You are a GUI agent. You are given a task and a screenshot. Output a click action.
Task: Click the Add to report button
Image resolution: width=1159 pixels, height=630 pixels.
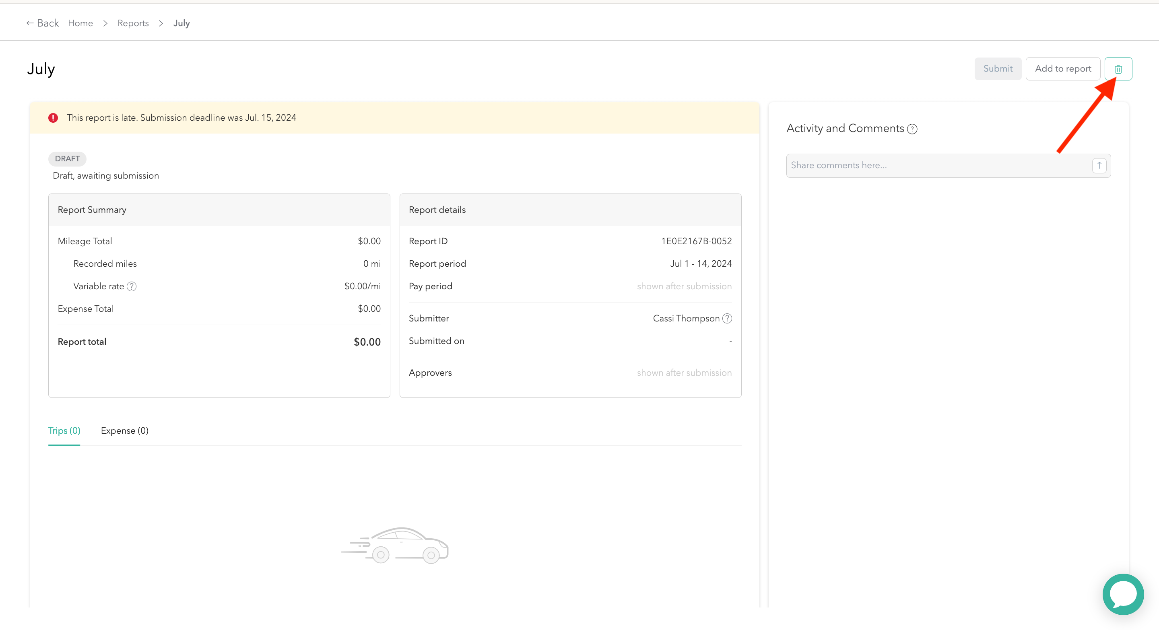pyautogui.click(x=1063, y=69)
